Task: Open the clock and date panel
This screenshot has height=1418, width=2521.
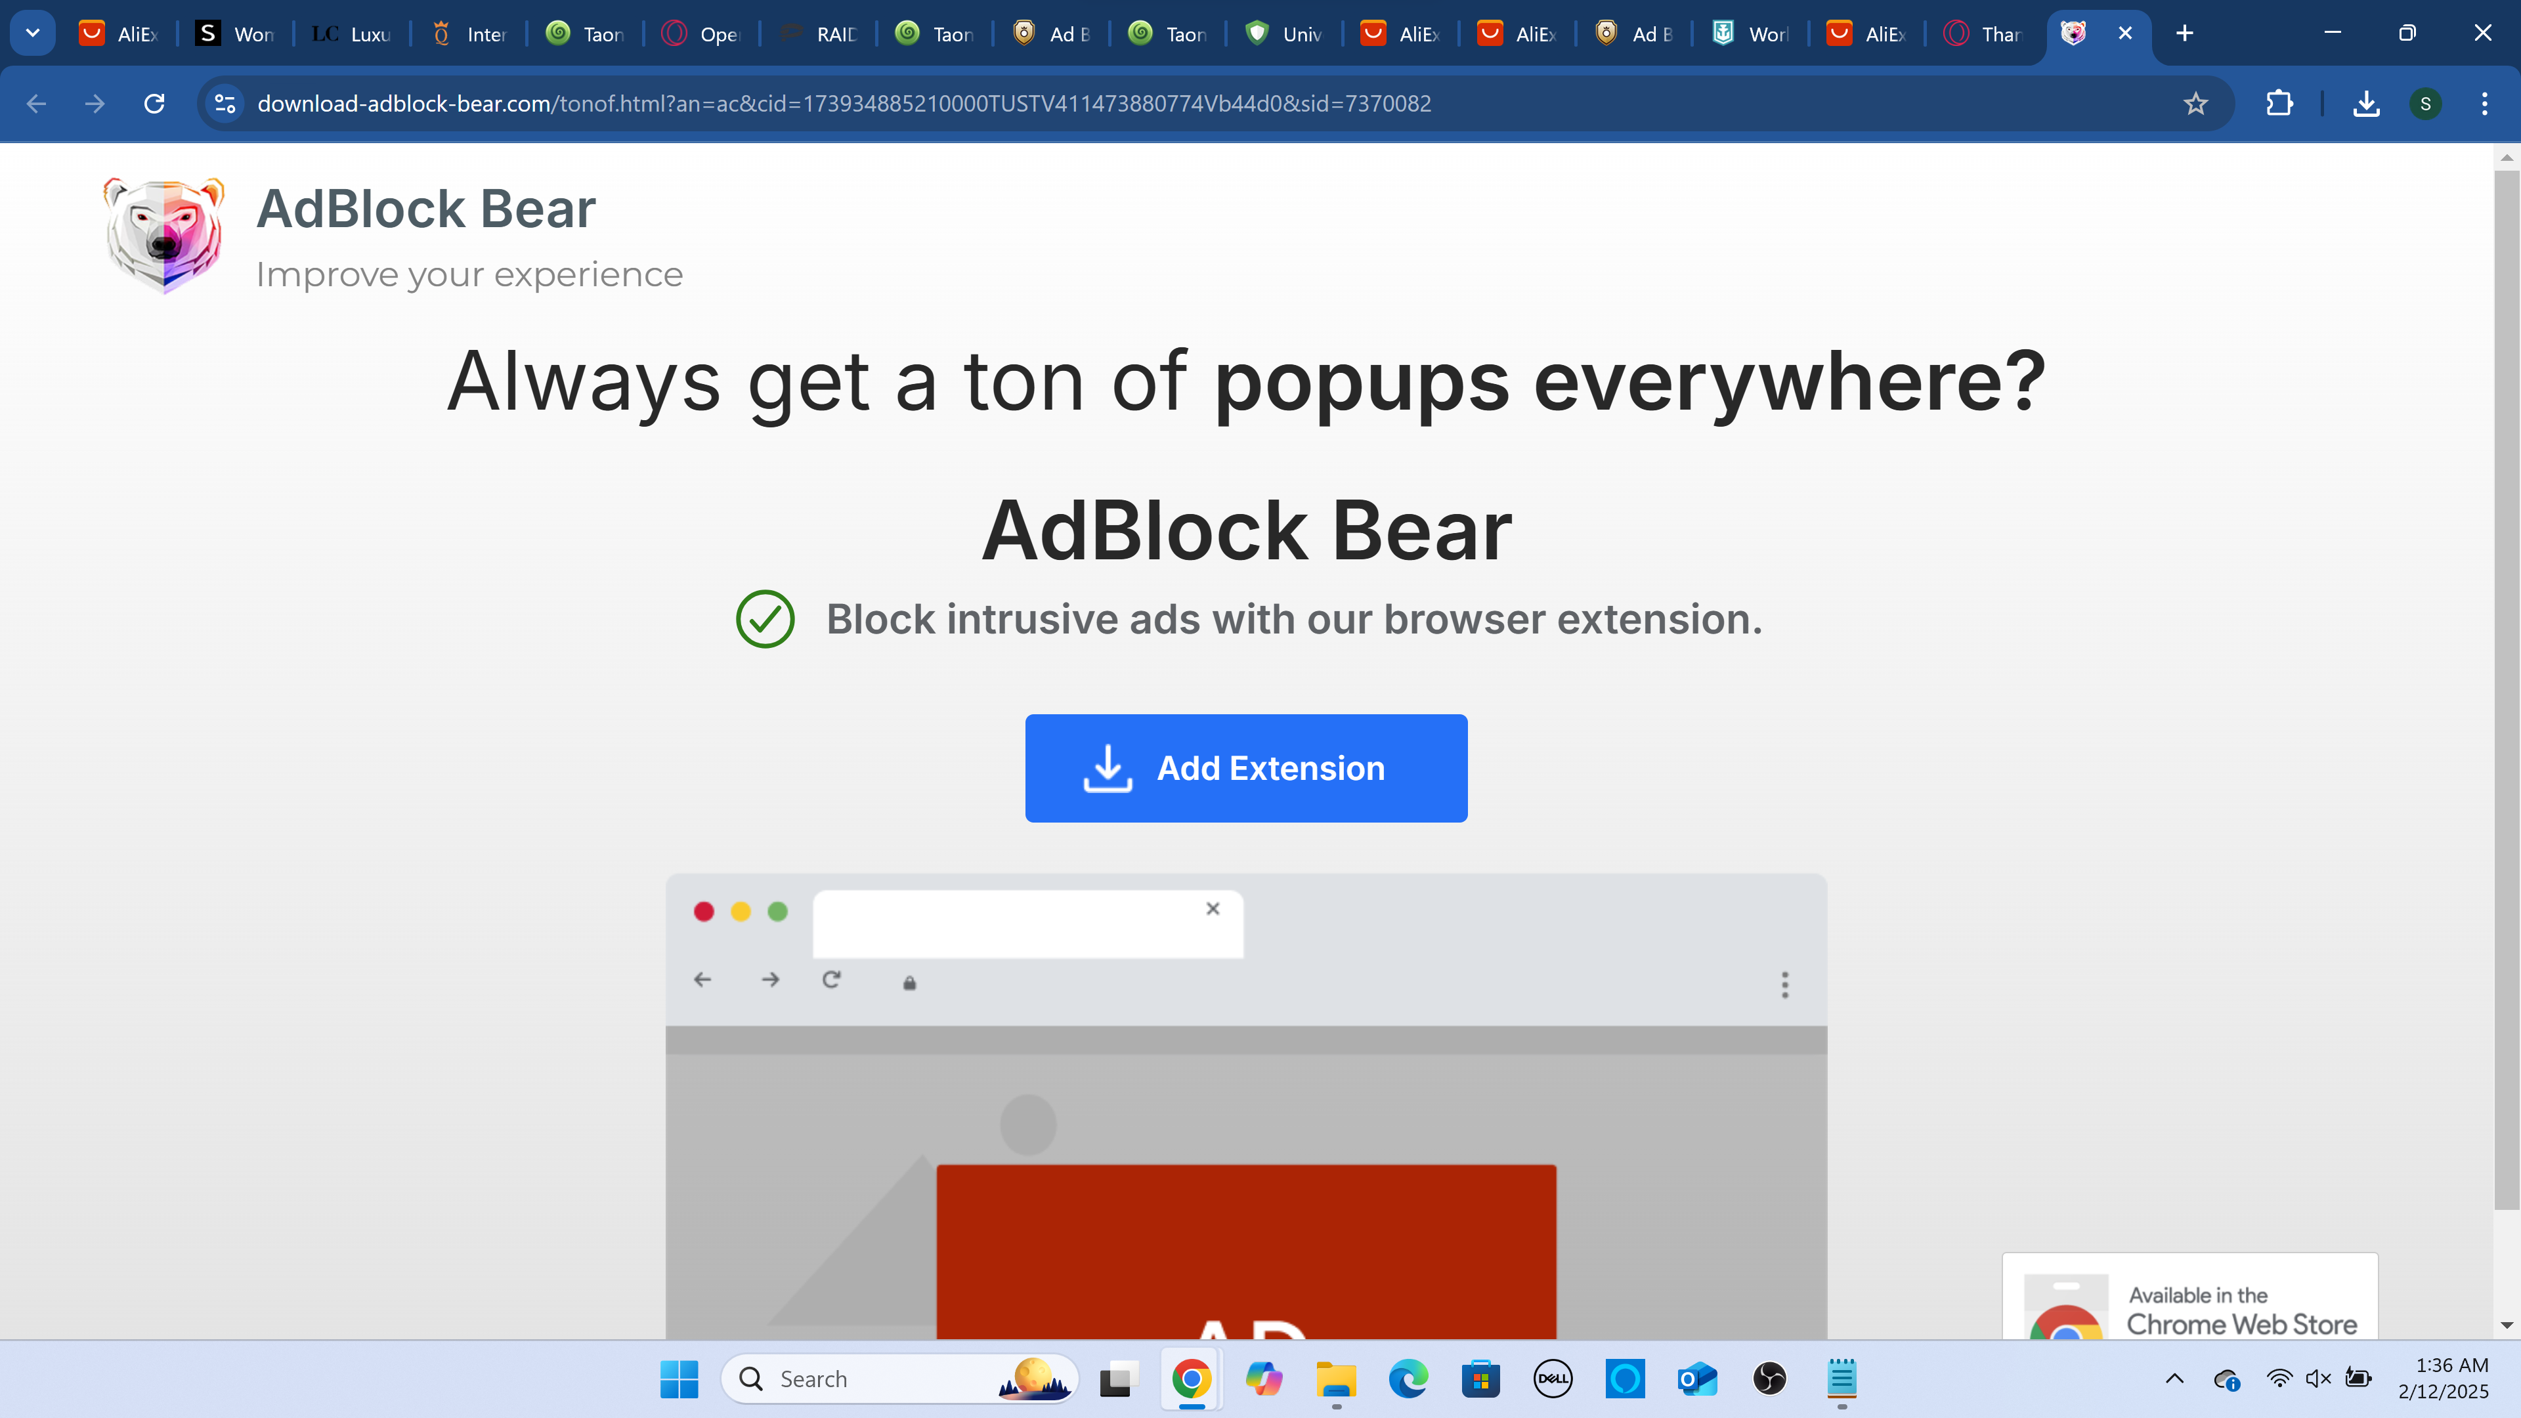Action: (x=2444, y=1379)
